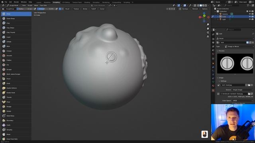Toggle Light visibility eye in outliner
Screen dimensions: 255x143
[250, 19]
